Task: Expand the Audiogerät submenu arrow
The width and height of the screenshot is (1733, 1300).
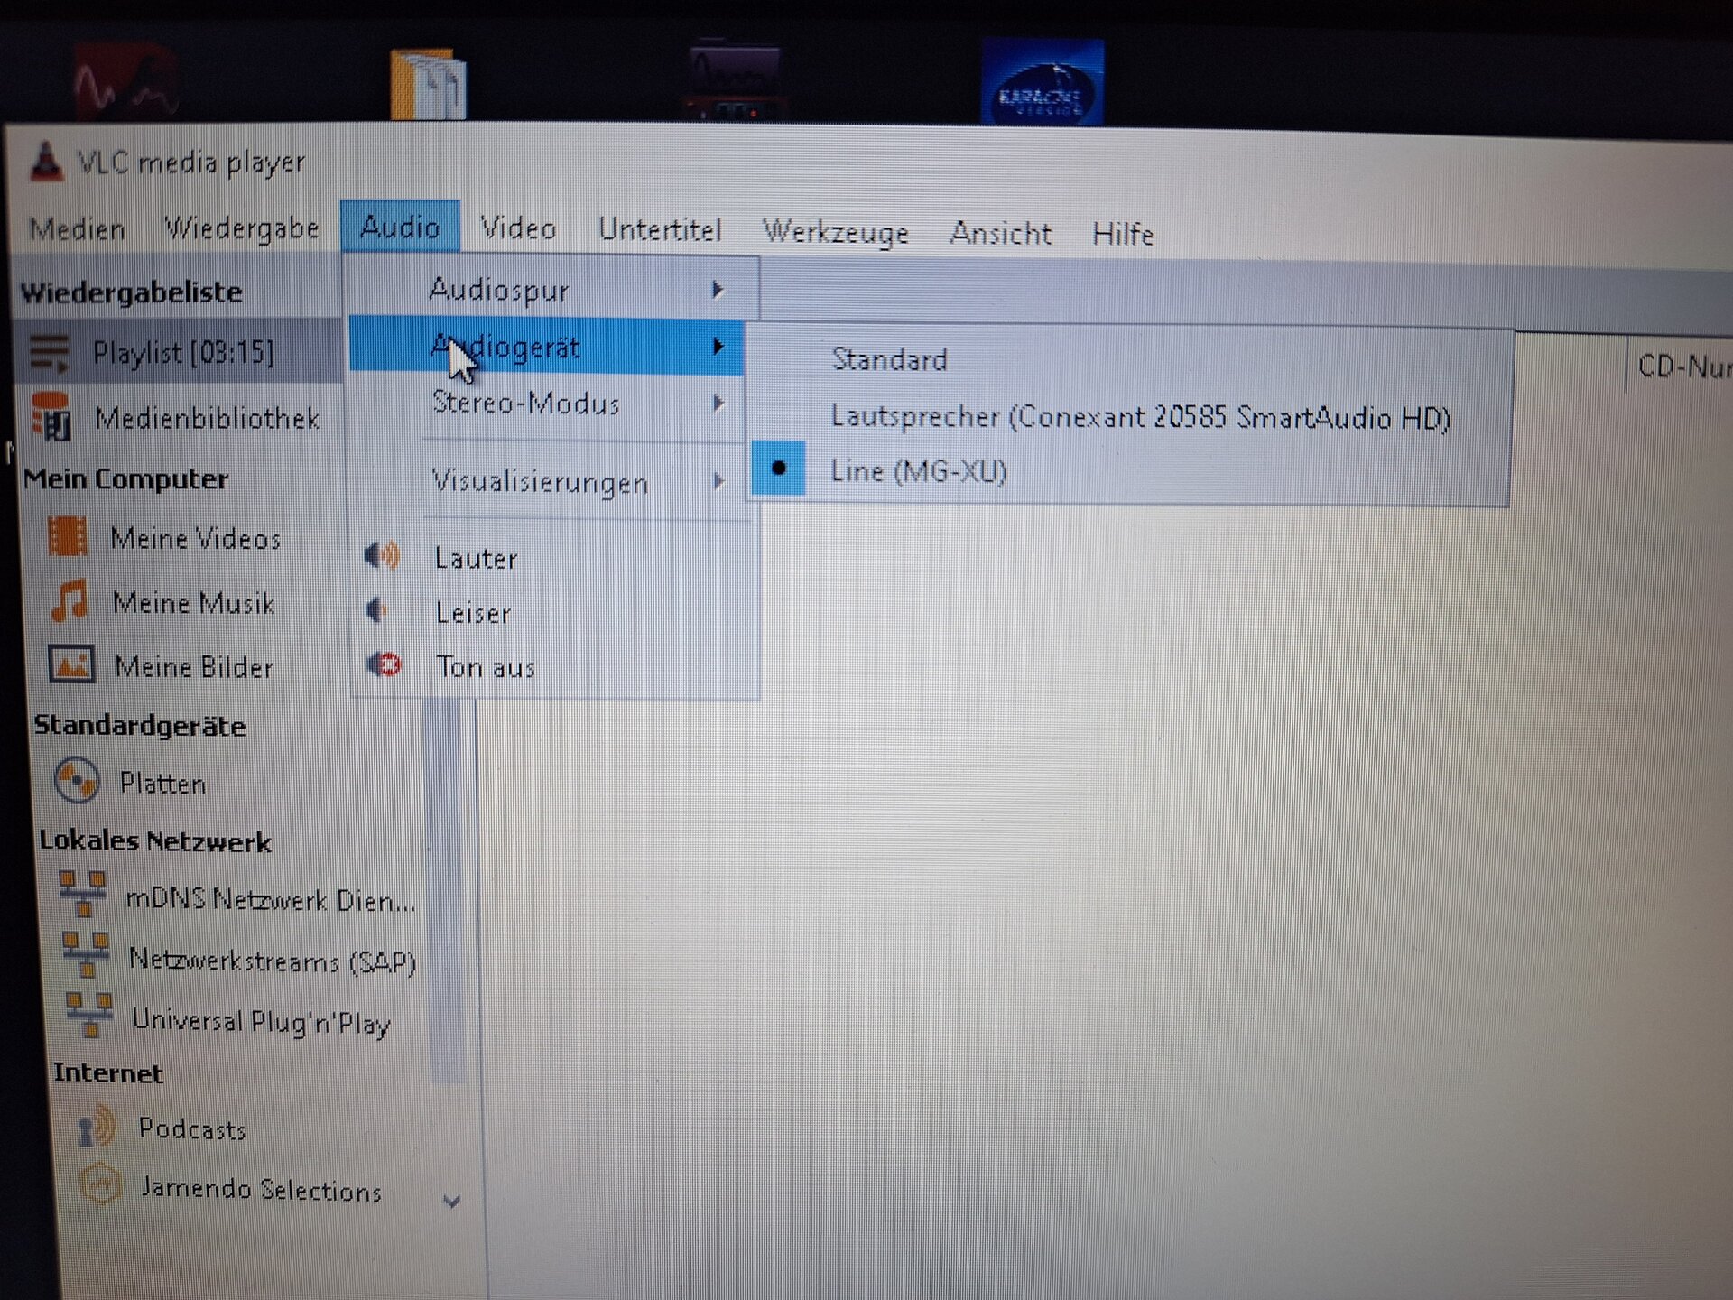Action: tap(718, 346)
